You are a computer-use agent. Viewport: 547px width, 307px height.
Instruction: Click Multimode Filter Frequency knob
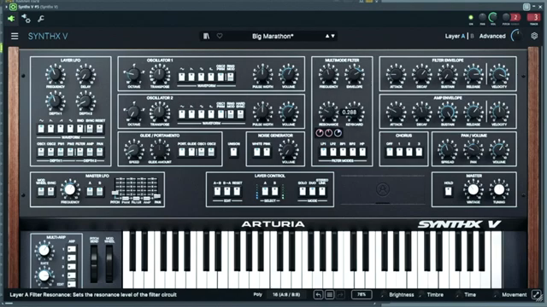328,74
